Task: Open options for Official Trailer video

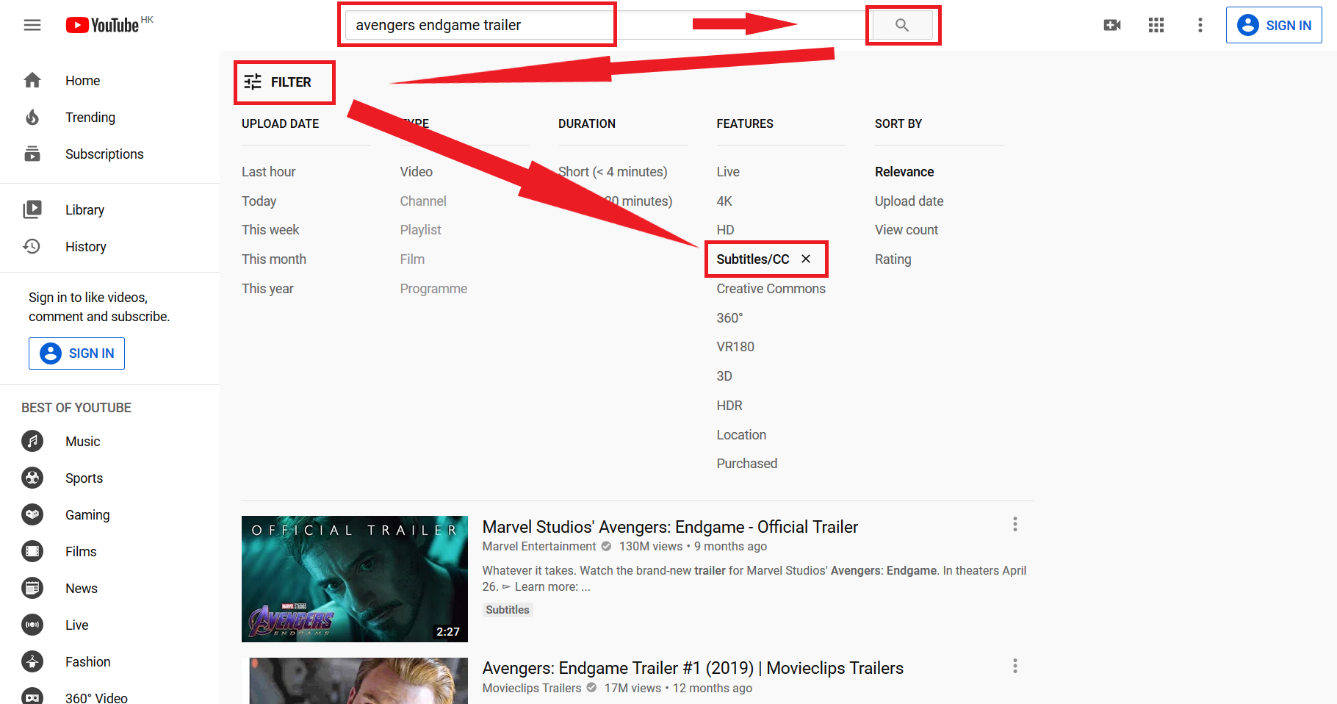Action: 1015,524
